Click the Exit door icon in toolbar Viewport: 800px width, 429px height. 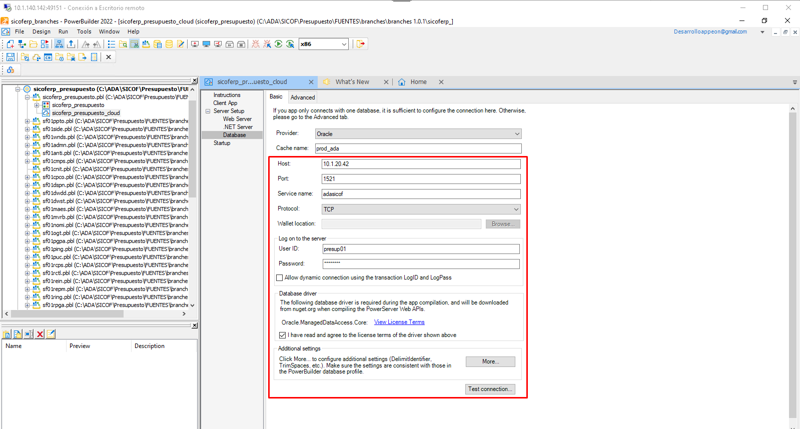360,44
